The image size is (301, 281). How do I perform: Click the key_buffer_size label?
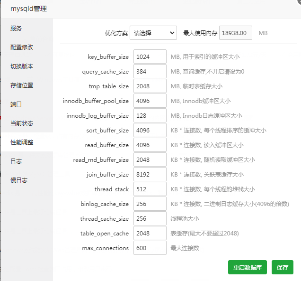point(108,57)
